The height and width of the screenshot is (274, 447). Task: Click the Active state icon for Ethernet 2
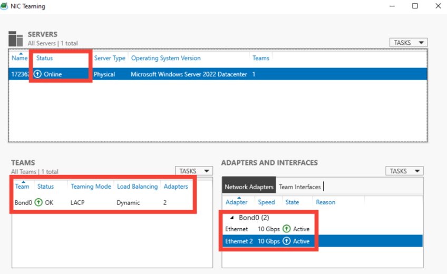(286, 241)
